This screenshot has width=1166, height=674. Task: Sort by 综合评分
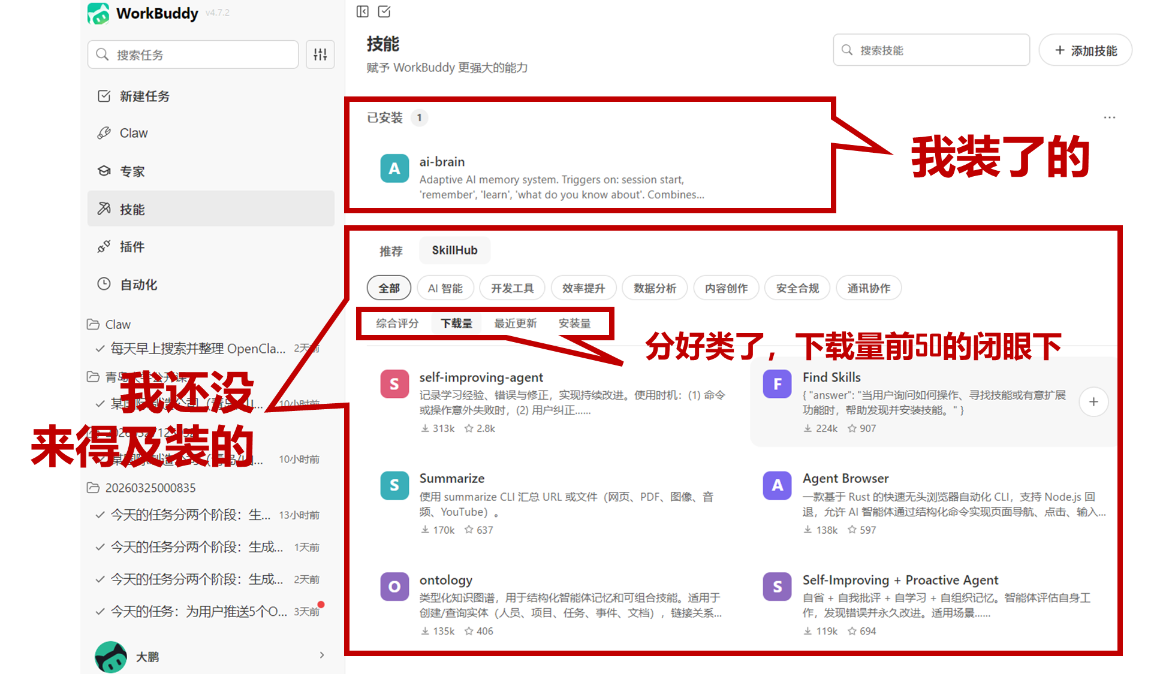tap(397, 324)
